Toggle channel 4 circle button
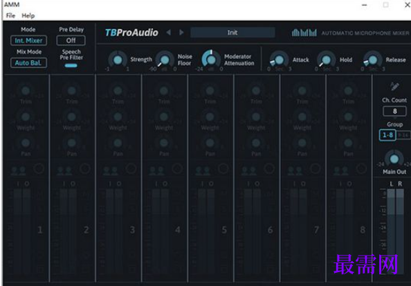 point(177,169)
